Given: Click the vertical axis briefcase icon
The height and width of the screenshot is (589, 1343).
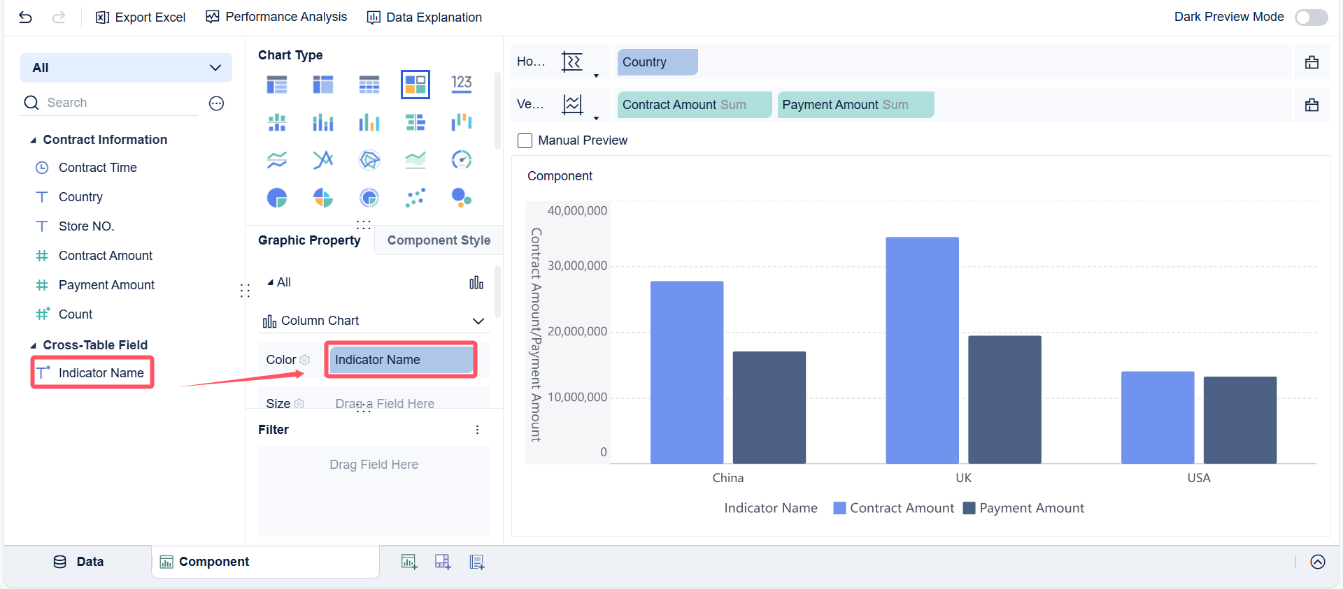Looking at the screenshot, I should pos(1312,105).
